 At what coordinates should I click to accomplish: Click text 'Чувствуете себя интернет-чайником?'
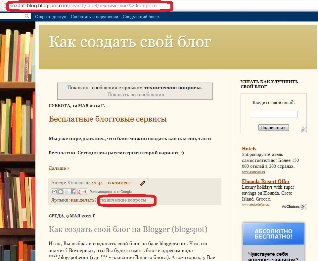click(x=273, y=256)
